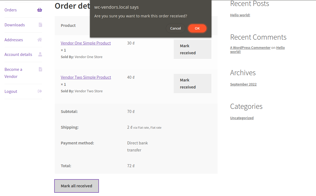Choose Logout from account menu
The height and width of the screenshot is (196, 316).
click(x=11, y=91)
